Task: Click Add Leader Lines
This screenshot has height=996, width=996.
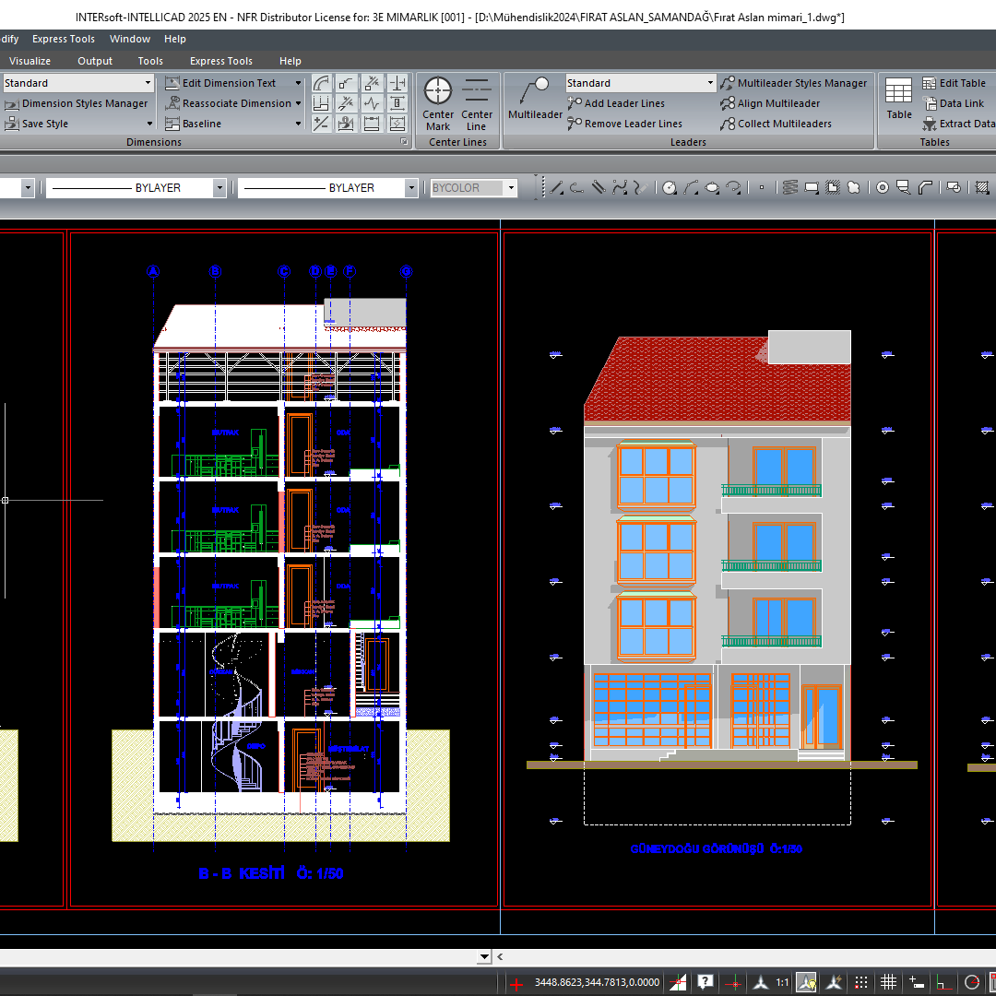Action: tap(624, 103)
